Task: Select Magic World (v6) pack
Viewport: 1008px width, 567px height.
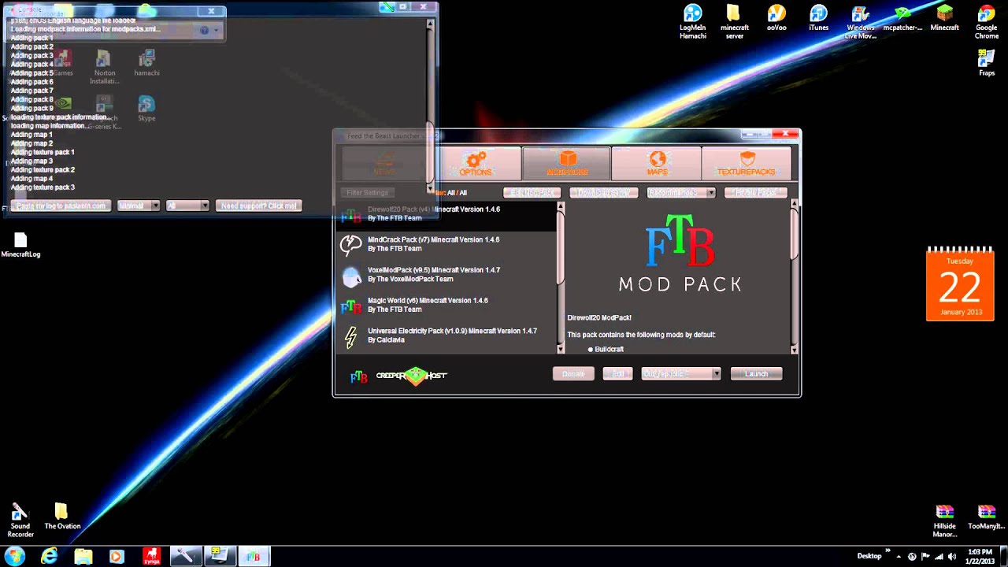Action: [x=447, y=306]
